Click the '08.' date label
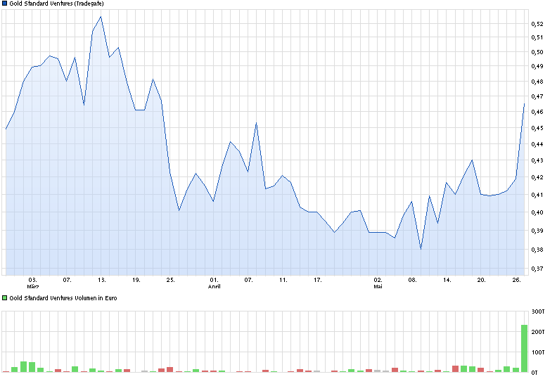Viewport: 557px width, 379px height. tap(412, 280)
